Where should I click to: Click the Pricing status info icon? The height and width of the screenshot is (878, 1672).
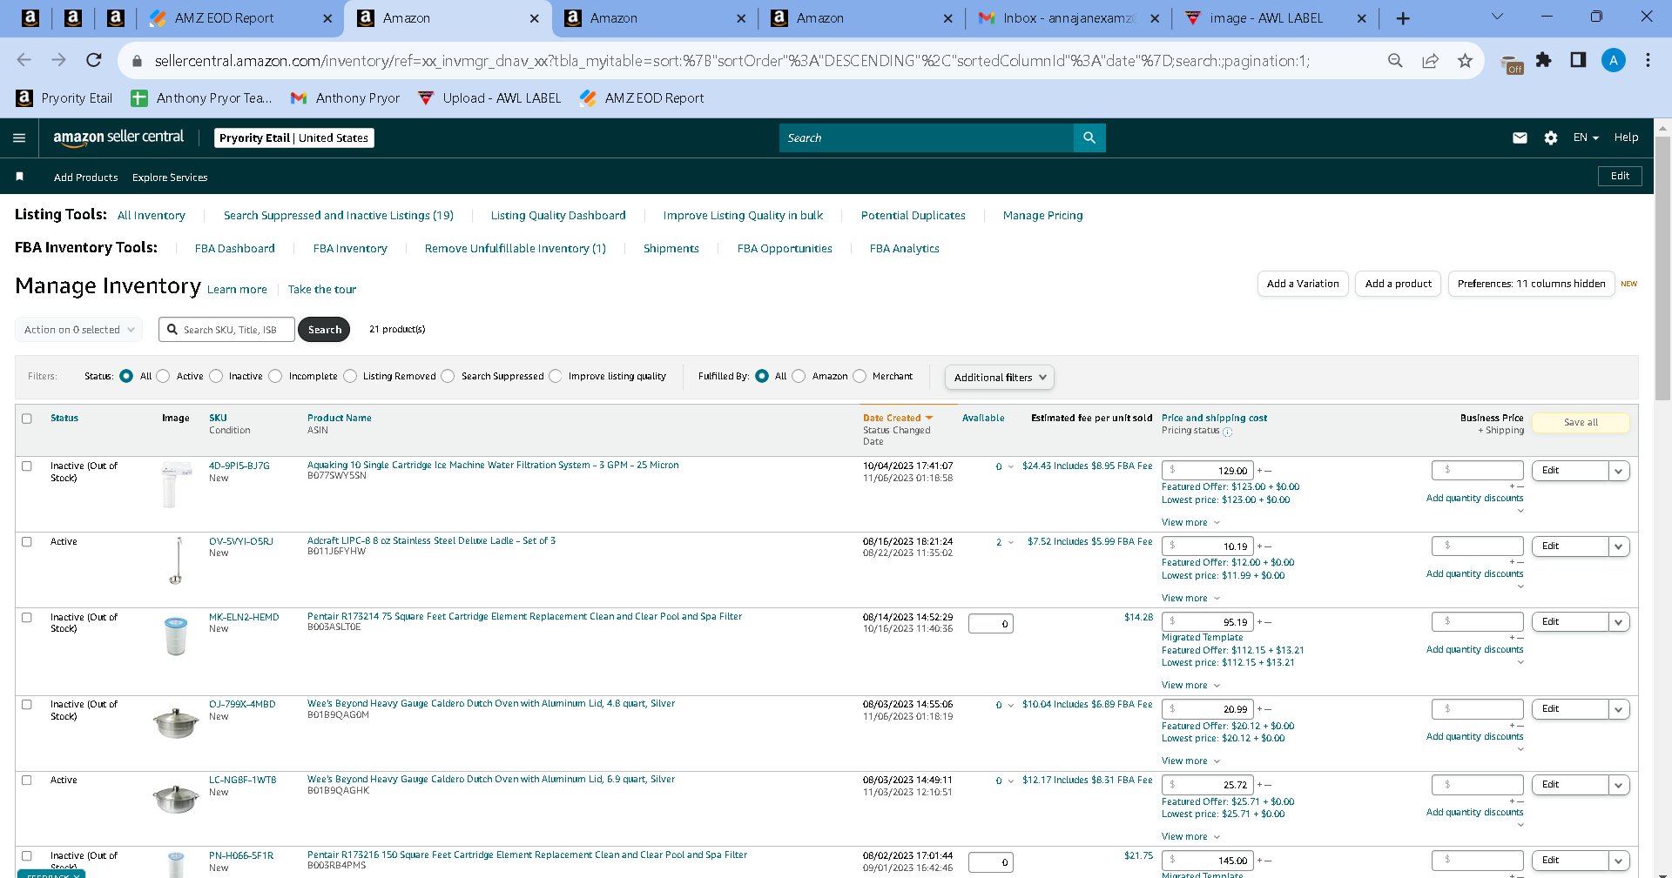1228,432
